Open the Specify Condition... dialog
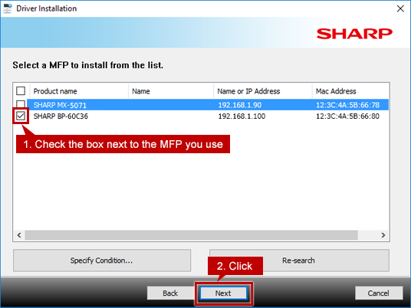This screenshot has width=411, height=308. [x=102, y=260]
